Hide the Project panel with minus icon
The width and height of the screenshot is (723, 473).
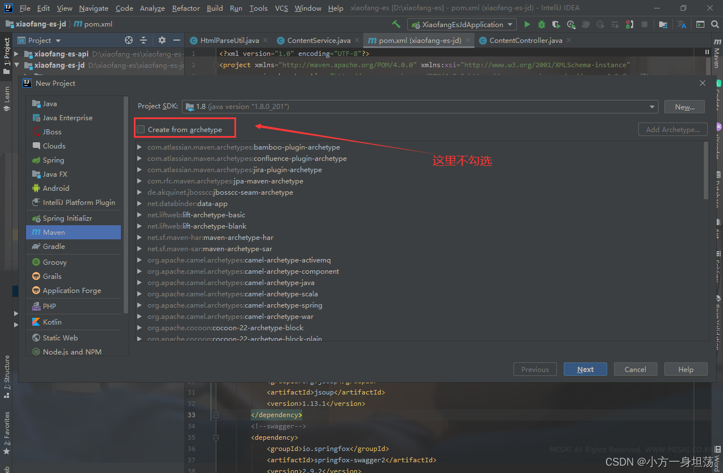pyautogui.click(x=177, y=40)
